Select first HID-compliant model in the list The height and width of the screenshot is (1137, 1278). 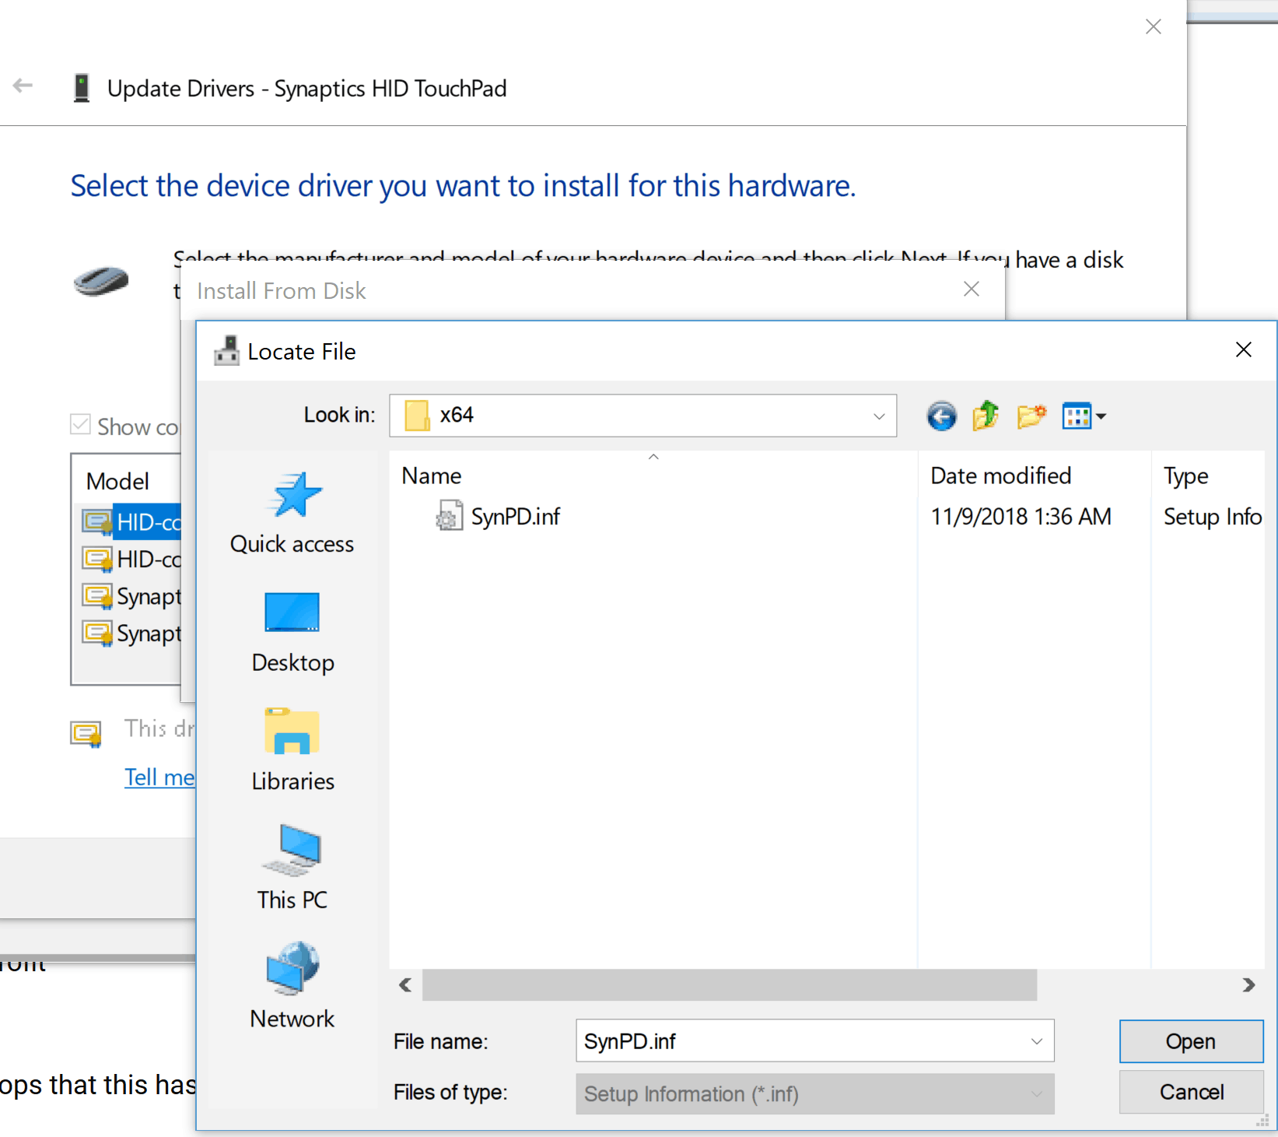131,522
